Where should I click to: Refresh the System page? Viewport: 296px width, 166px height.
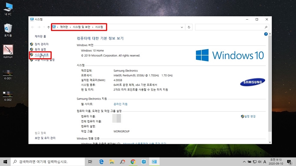[189, 27]
